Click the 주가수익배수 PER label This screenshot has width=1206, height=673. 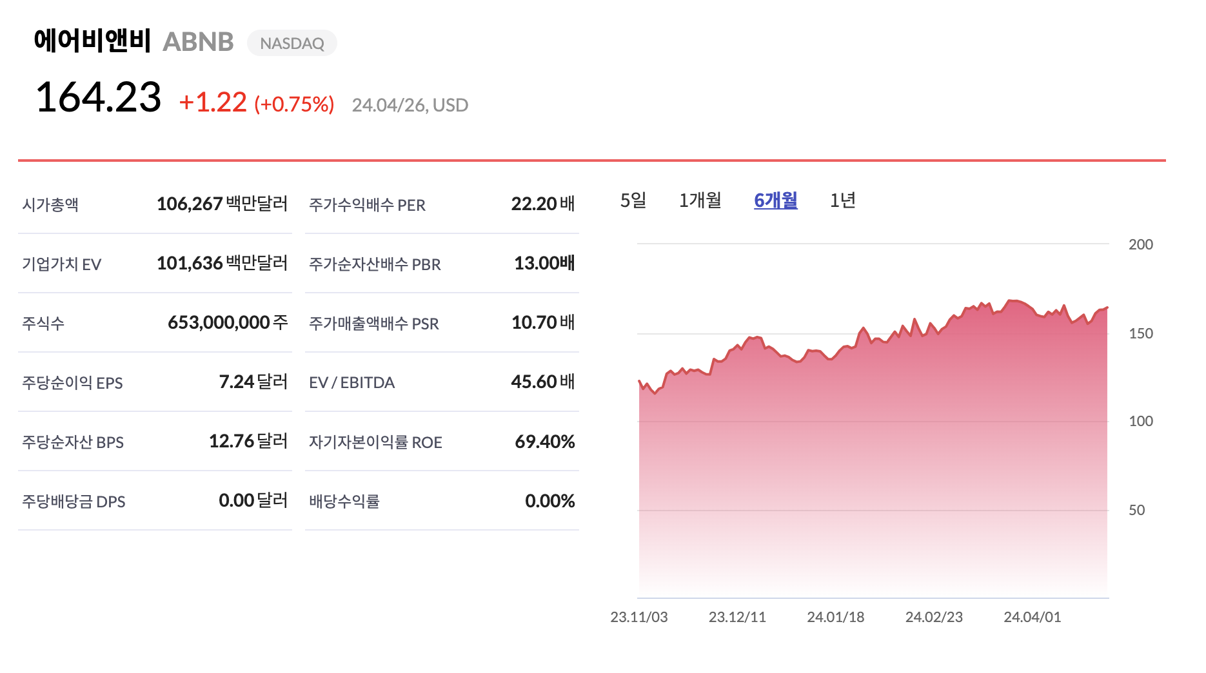(x=367, y=205)
